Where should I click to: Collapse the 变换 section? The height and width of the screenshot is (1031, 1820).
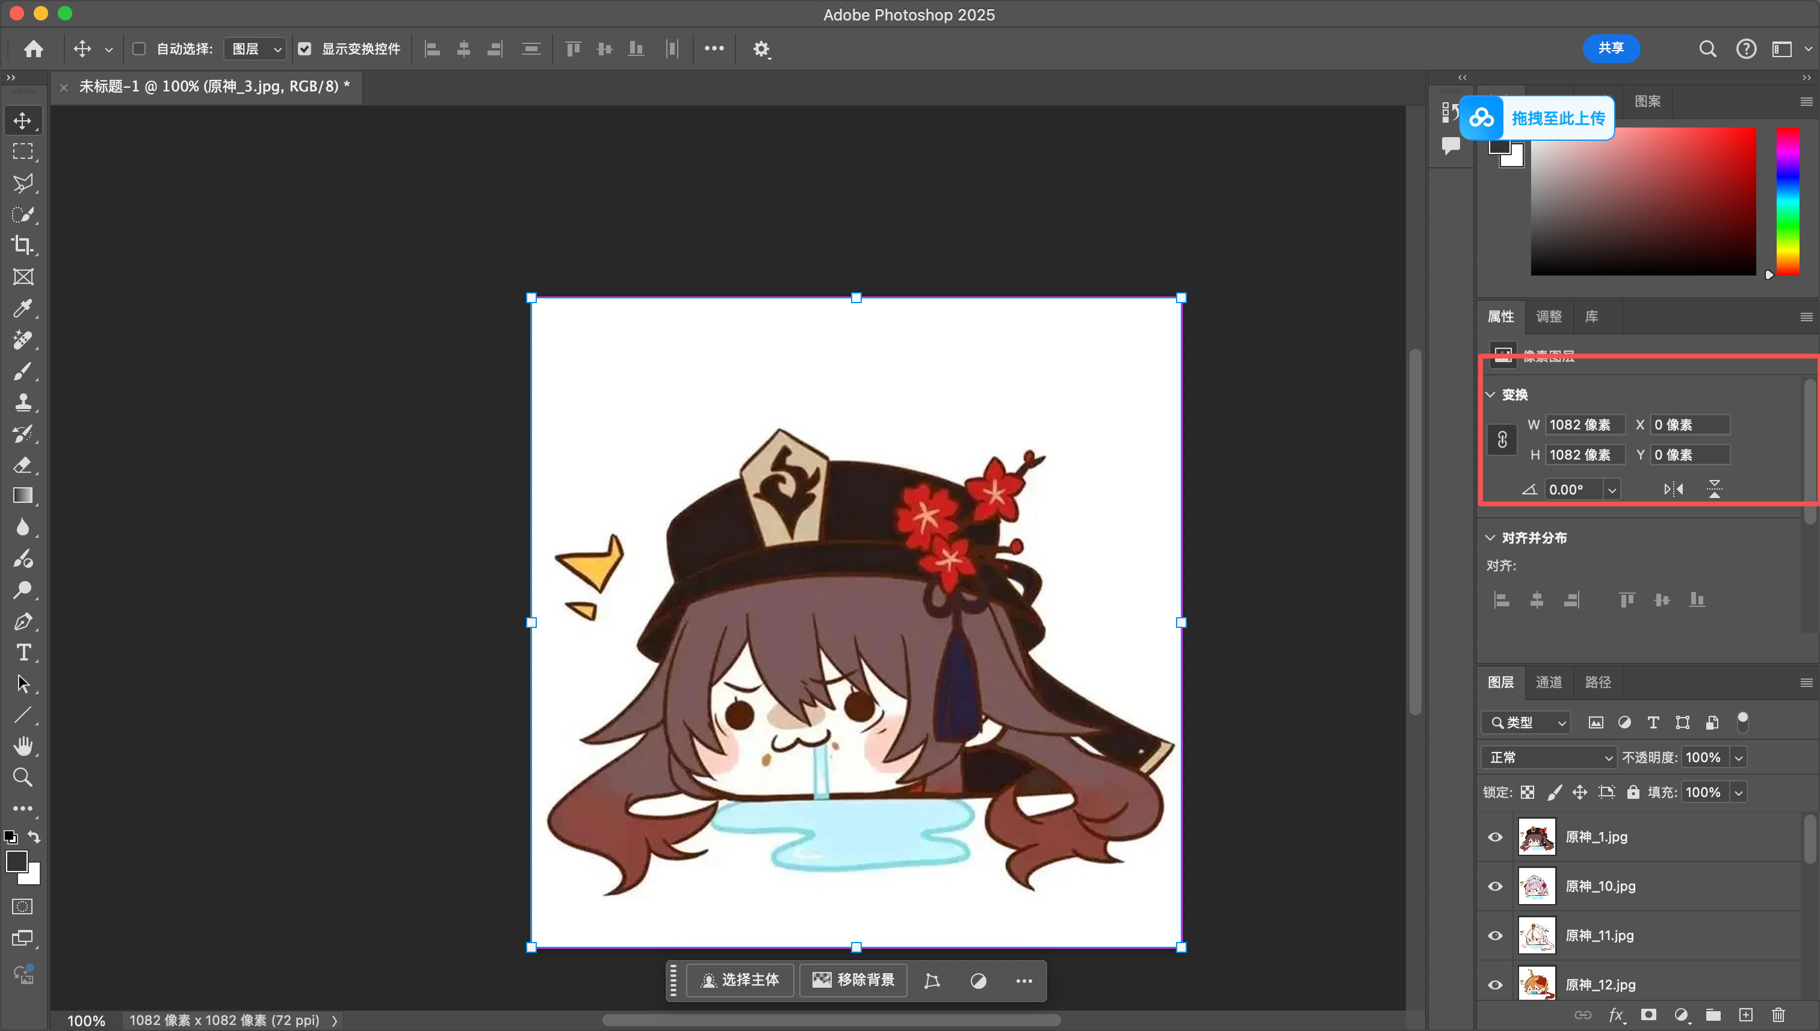(1491, 395)
